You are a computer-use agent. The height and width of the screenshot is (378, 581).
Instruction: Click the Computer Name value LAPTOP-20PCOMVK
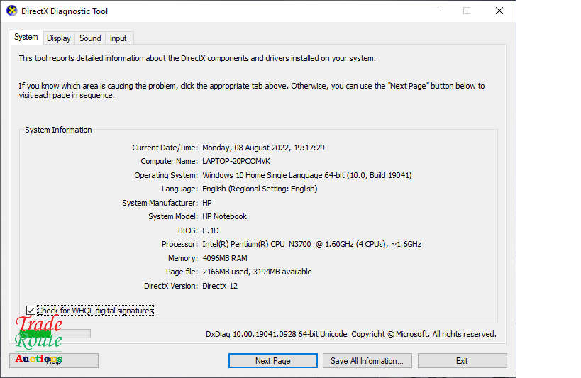click(236, 162)
